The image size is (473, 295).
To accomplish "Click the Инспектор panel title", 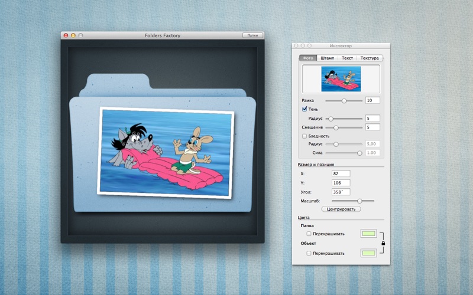I will (341, 46).
